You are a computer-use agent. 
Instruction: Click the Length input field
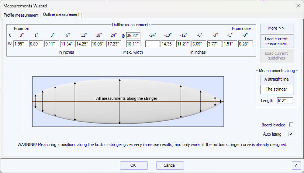click(x=284, y=101)
